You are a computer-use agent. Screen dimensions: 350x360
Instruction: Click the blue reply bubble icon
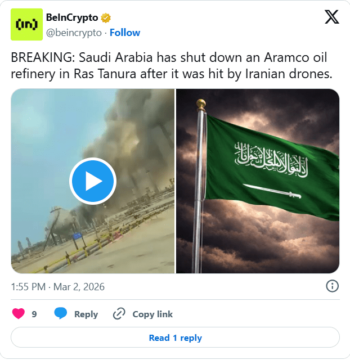click(60, 313)
